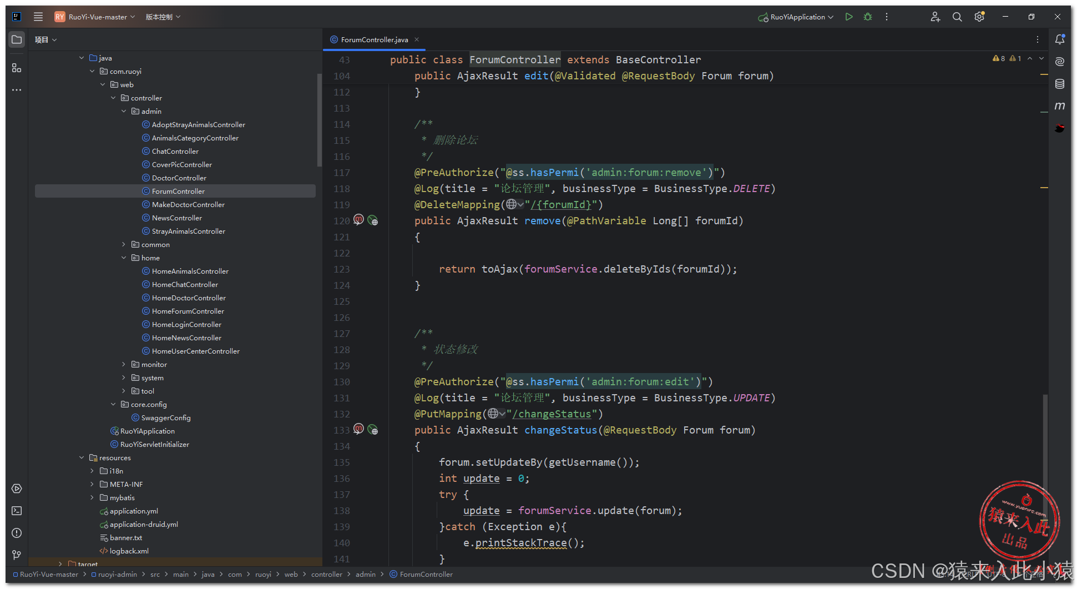The image size is (1077, 589).
Task: Expand the common package
Action: [124, 244]
